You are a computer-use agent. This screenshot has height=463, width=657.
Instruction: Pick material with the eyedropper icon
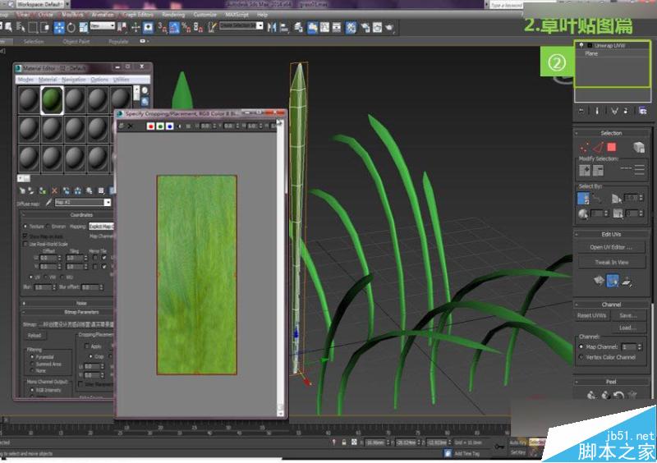pyautogui.click(x=48, y=203)
